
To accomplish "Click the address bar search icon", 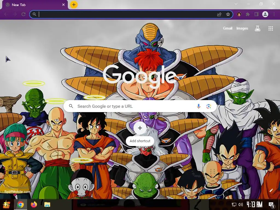I will tap(34, 14).
